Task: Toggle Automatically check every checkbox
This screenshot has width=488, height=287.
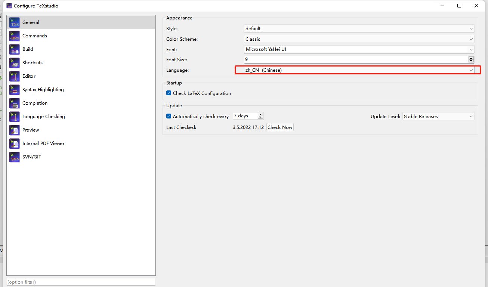Action: coord(169,117)
